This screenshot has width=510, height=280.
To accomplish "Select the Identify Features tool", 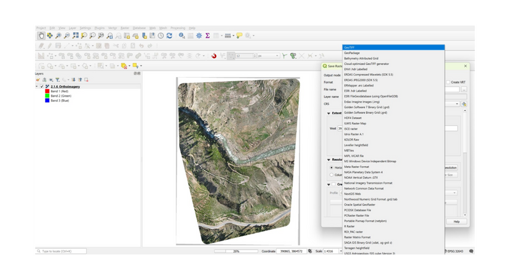I will pos(182,36).
